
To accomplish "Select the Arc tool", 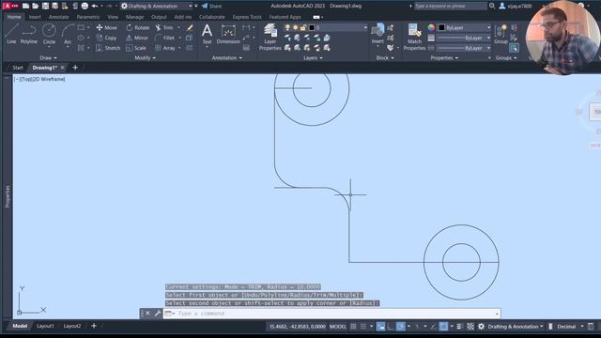I will coord(68,34).
